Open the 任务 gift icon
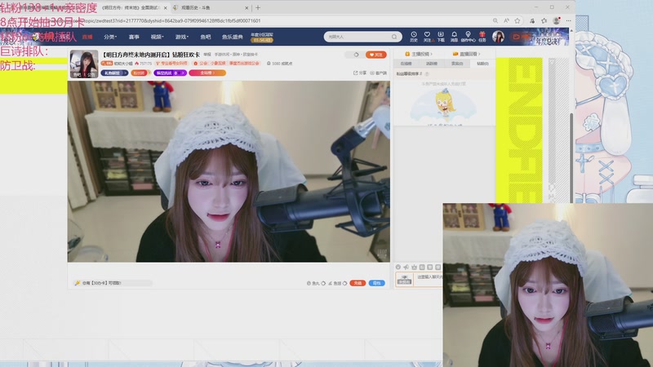The height and width of the screenshot is (367, 653). pyautogui.click(x=482, y=37)
